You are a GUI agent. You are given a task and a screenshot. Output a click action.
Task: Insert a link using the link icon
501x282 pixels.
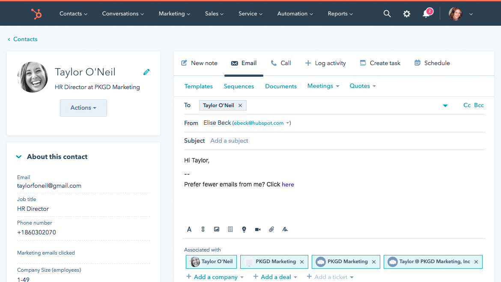[203, 229]
